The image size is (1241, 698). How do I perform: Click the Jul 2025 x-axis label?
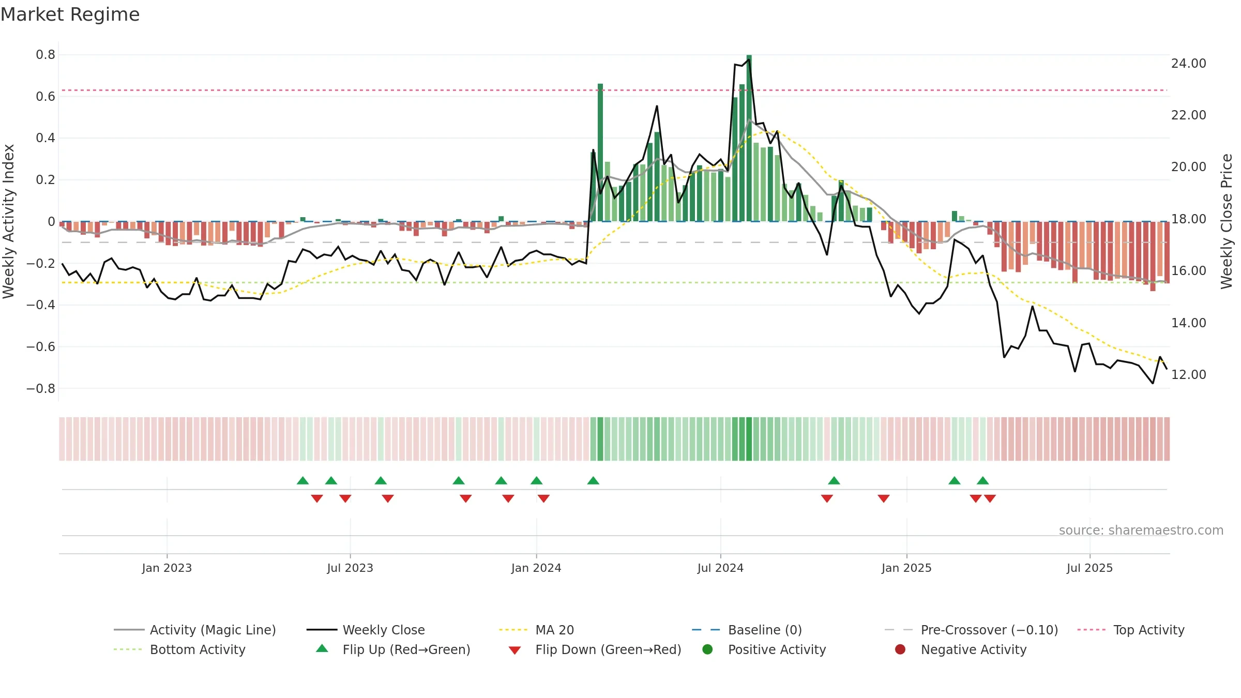[1089, 568]
